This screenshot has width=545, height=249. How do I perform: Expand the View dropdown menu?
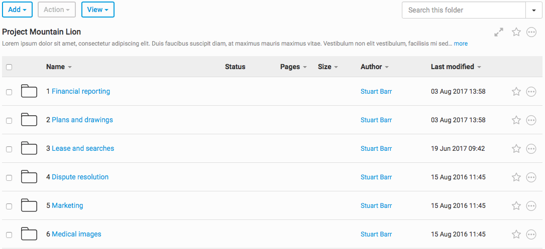(x=97, y=10)
